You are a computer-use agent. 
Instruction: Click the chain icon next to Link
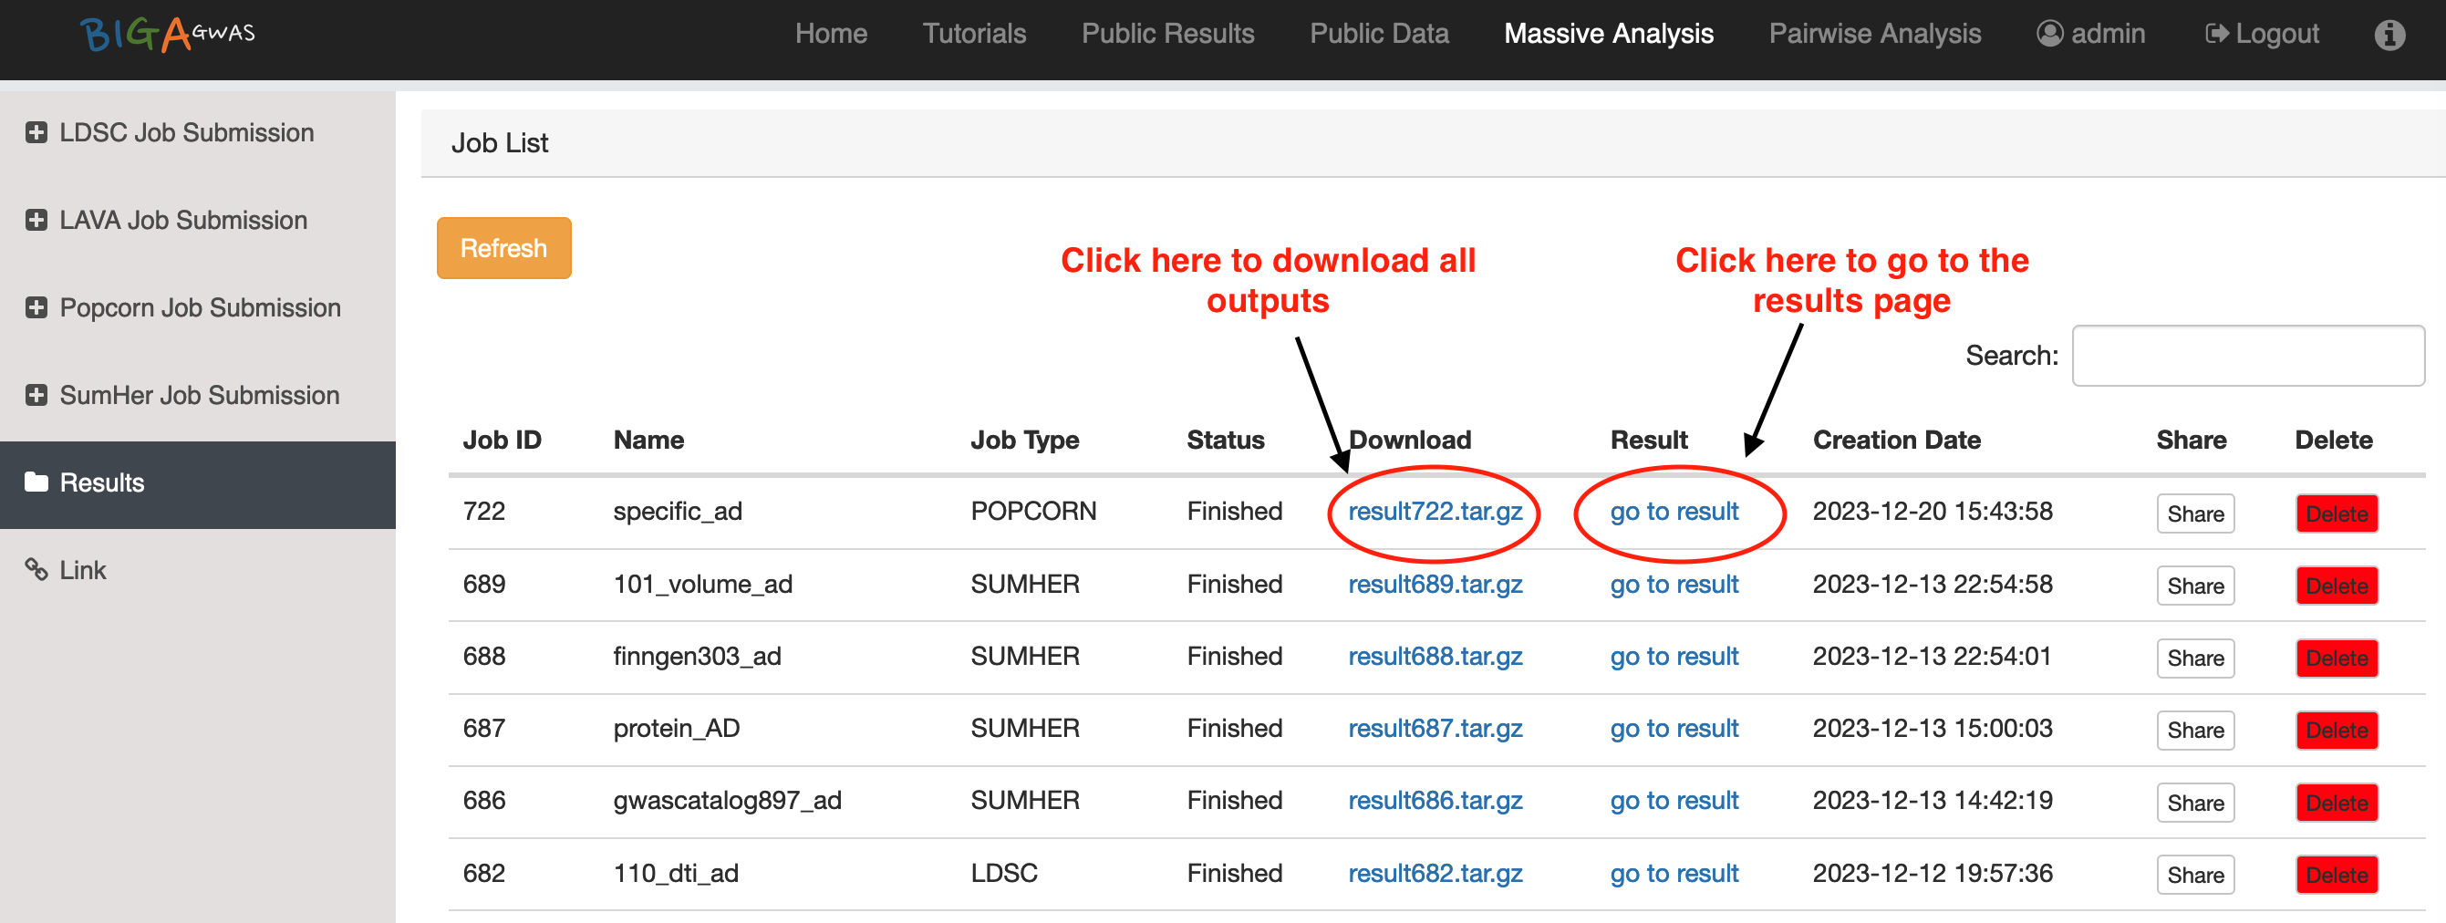(36, 570)
